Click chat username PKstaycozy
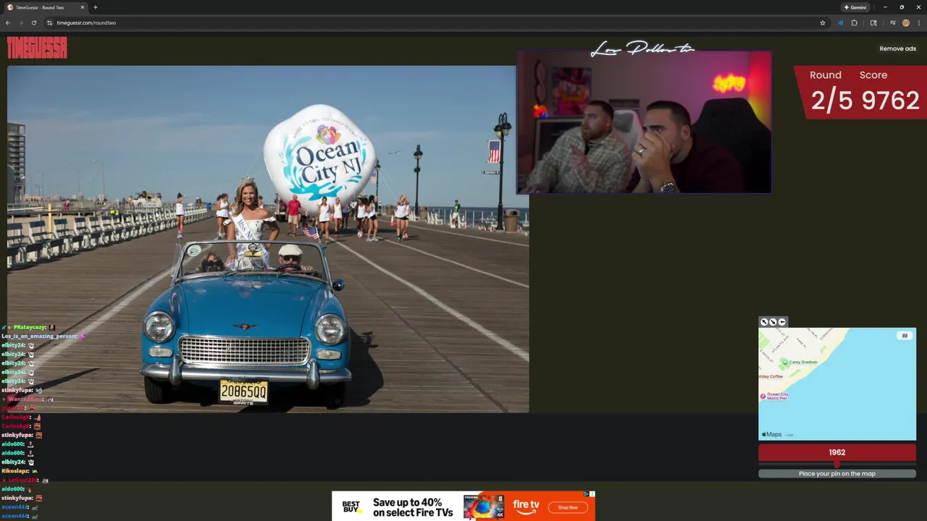This screenshot has height=521, width=927. pyautogui.click(x=30, y=327)
